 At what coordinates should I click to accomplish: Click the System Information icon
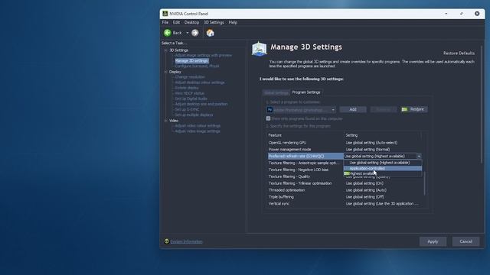[167, 241]
